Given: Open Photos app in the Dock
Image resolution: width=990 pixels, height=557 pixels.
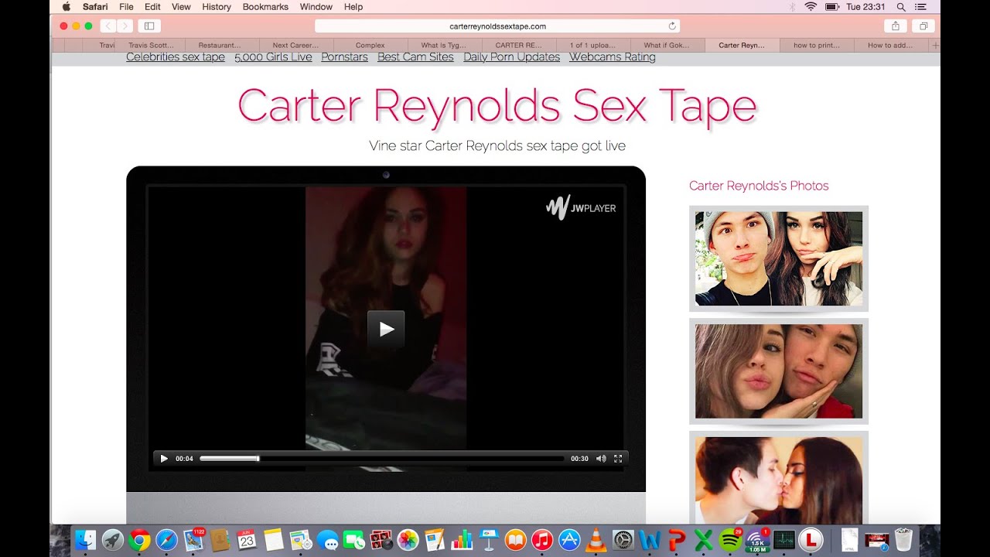Looking at the screenshot, I should [x=408, y=540].
